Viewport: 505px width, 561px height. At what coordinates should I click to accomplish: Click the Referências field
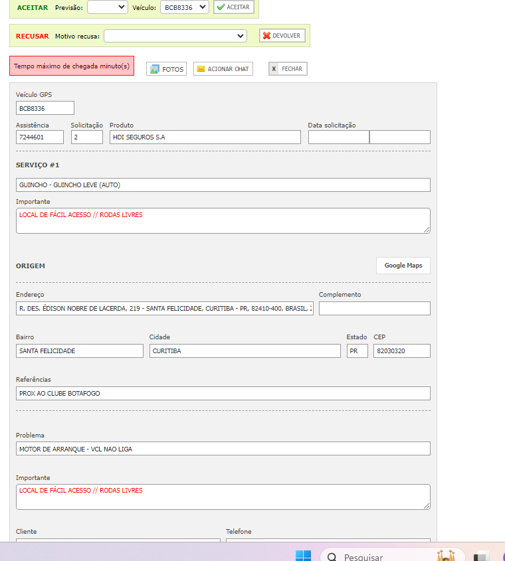point(223,394)
